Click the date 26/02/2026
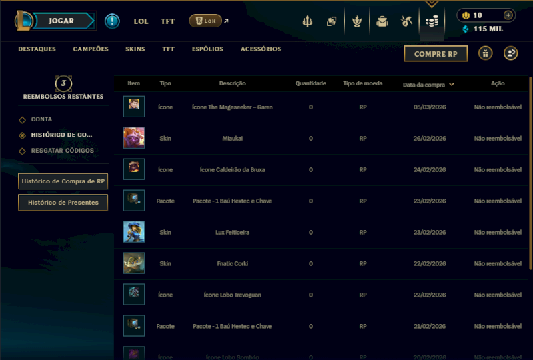Image resolution: width=533 pixels, height=360 pixels. 430,139
